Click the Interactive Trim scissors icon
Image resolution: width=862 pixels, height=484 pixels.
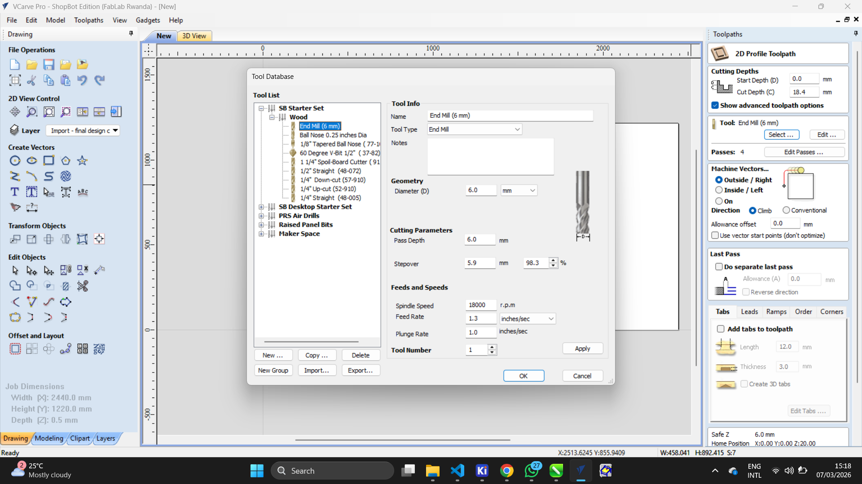(x=83, y=285)
